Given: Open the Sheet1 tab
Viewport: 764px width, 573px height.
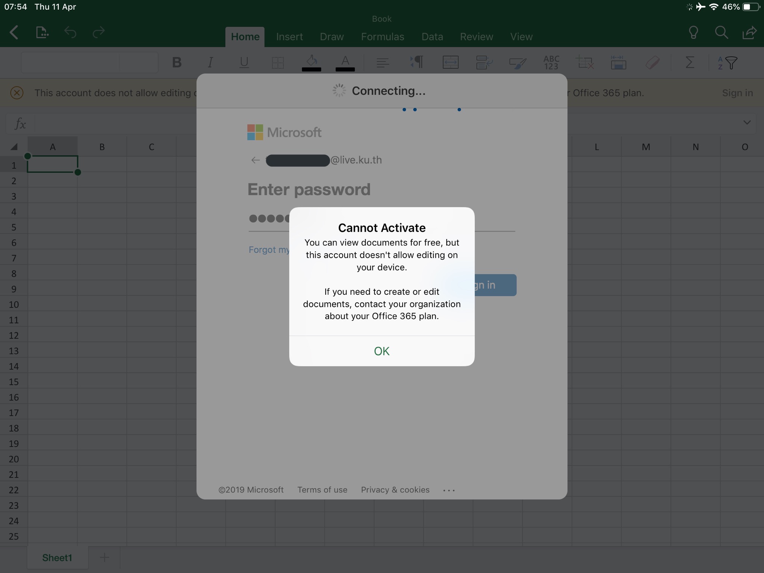Looking at the screenshot, I should 57,558.
